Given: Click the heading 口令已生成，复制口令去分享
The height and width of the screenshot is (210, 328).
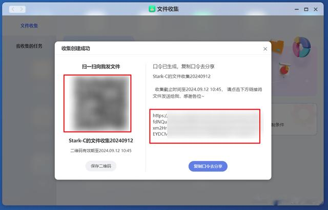Looking at the screenshot, I should point(183,67).
